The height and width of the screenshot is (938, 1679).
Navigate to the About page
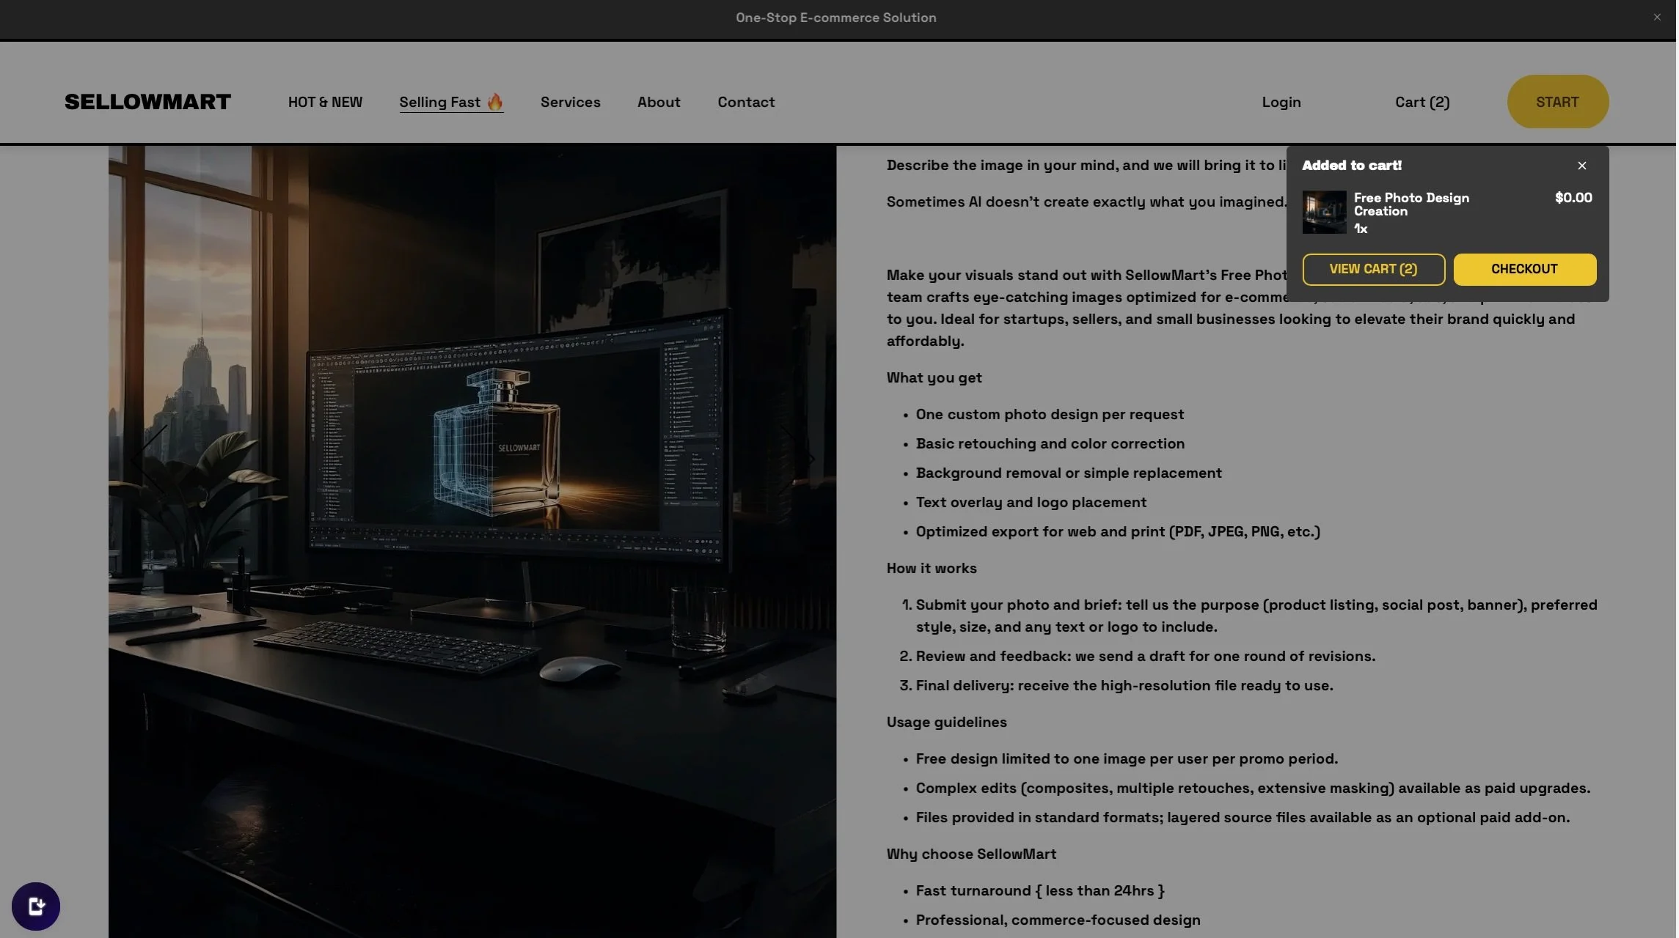click(x=659, y=102)
